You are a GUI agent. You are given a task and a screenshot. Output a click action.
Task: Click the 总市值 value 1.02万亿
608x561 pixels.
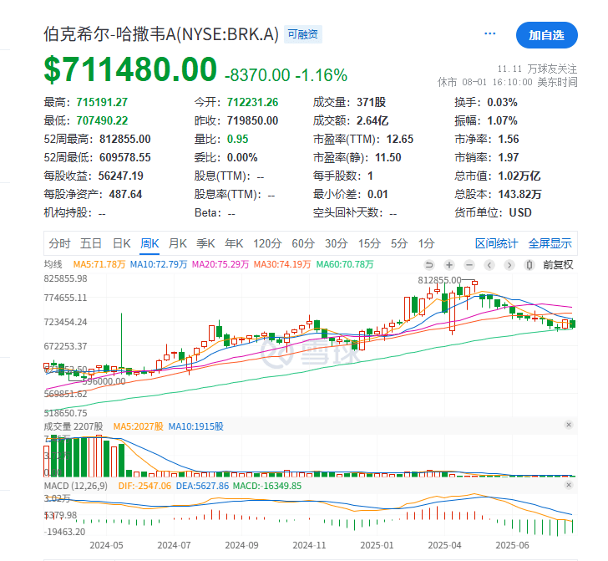click(x=519, y=176)
